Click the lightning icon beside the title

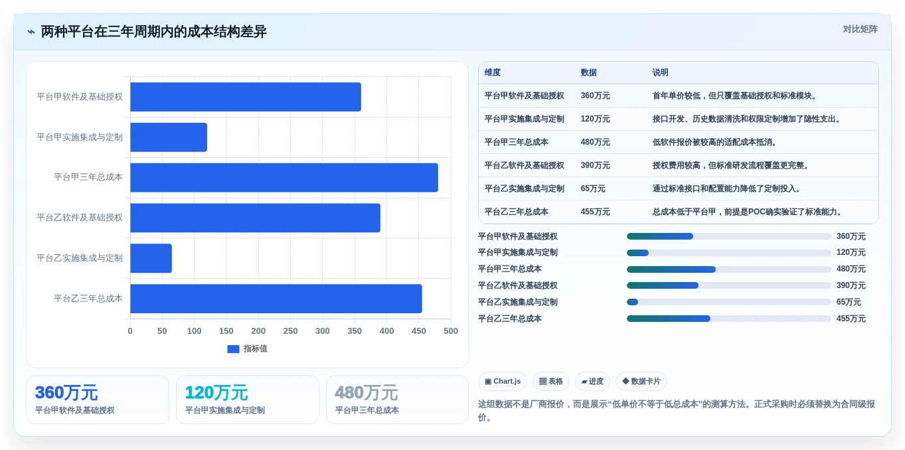(31, 32)
